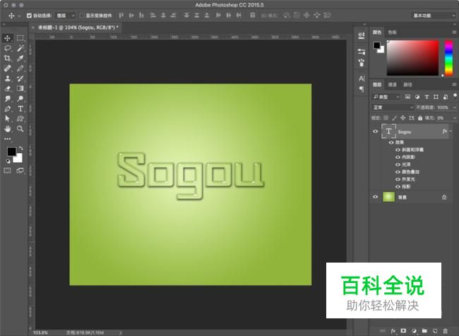The height and width of the screenshot is (336, 459).
Task: Open the Character panel icon
Action: [x=362, y=78]
